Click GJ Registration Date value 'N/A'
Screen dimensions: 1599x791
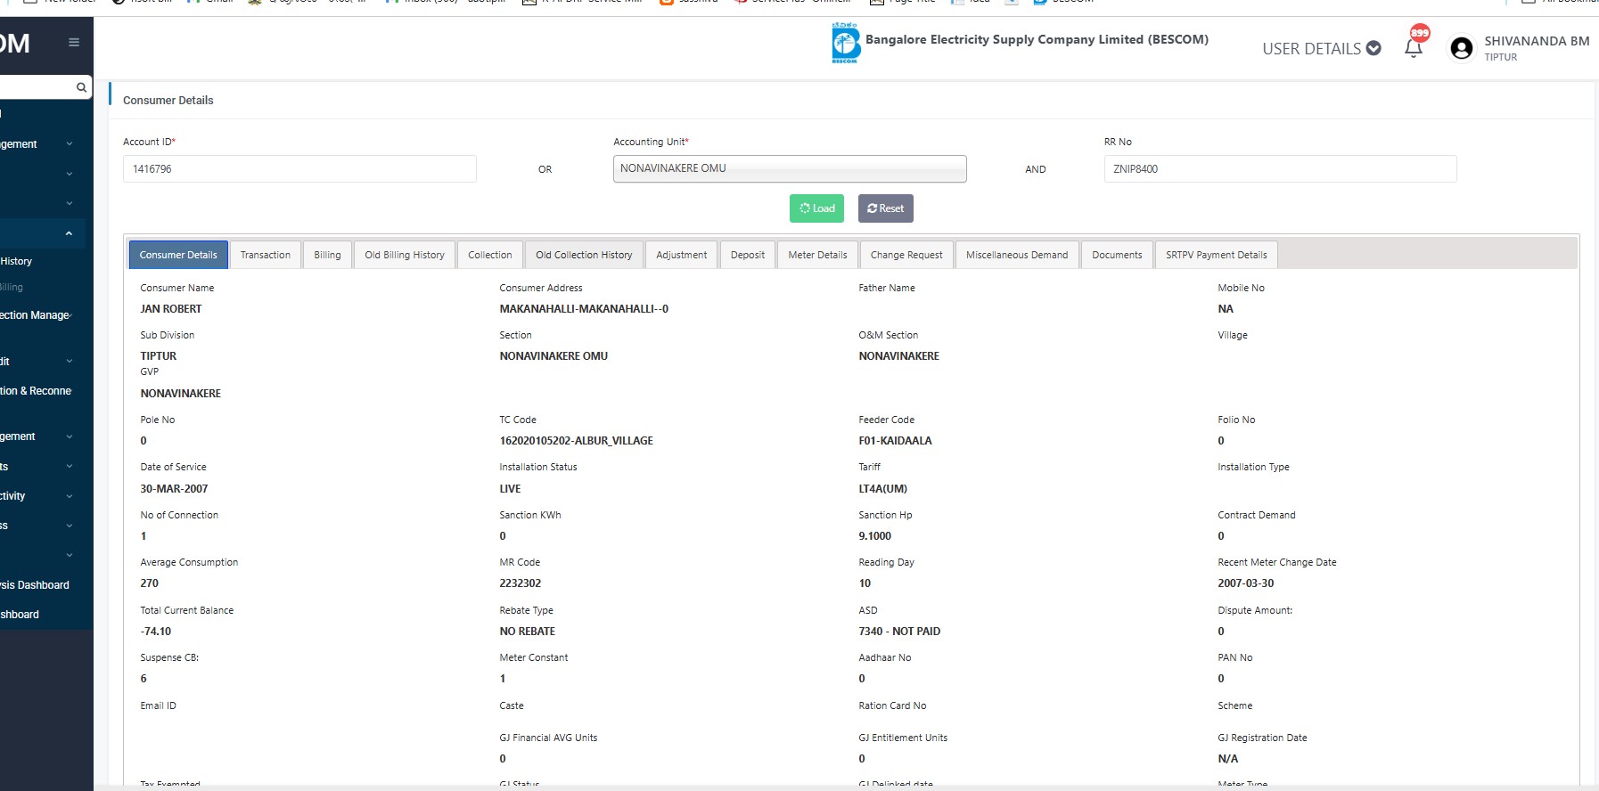(x=1228, y=759)
